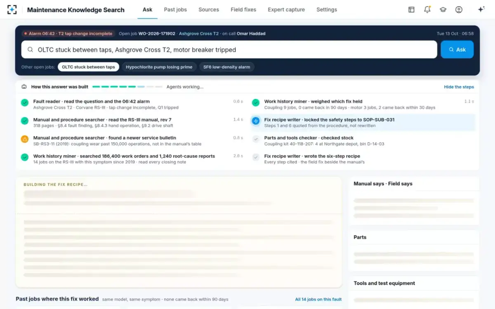Select the Hypochlorite pump losing prime chip
495x309 pixels.
(159, 67)
